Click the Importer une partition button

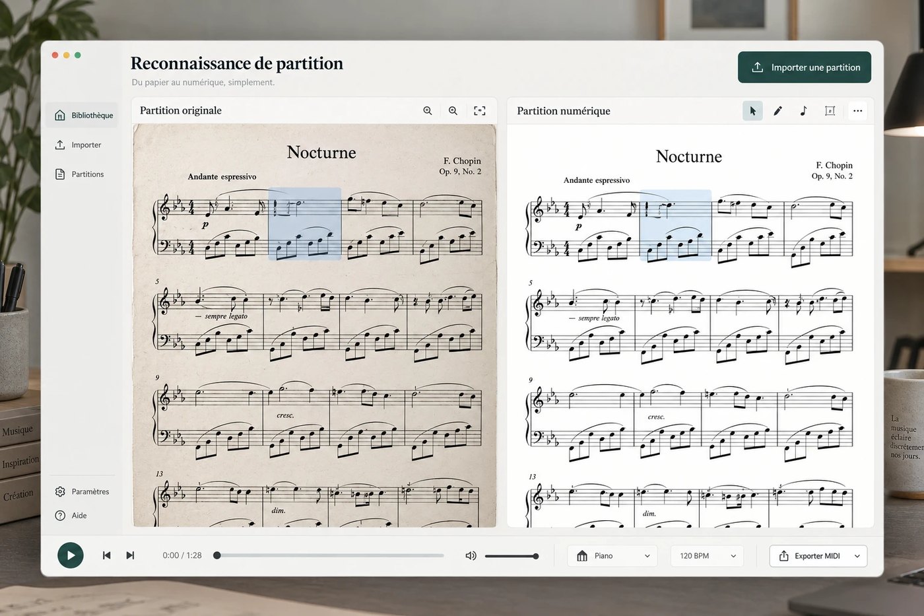click(x=805, y=67)
